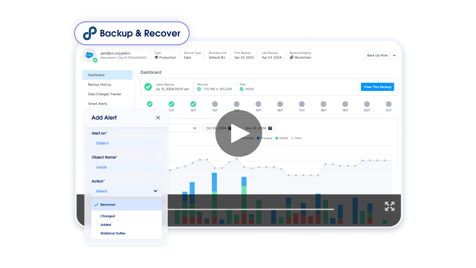Viewport: 476px width, 268px height.
Task: Click the 170 MB in 355,209 records value
Action: pyautogui.click(x=218, y=89)
